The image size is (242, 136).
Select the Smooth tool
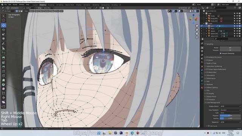(x=3, y=89)
